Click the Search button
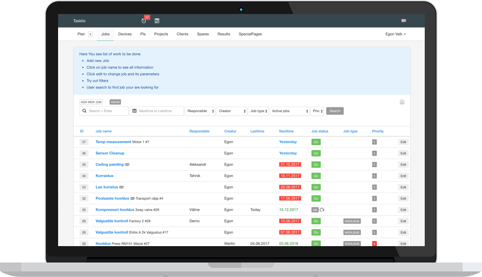Viewport: 482px width, 277px height. pyautogui.click(x=335, y=111)
